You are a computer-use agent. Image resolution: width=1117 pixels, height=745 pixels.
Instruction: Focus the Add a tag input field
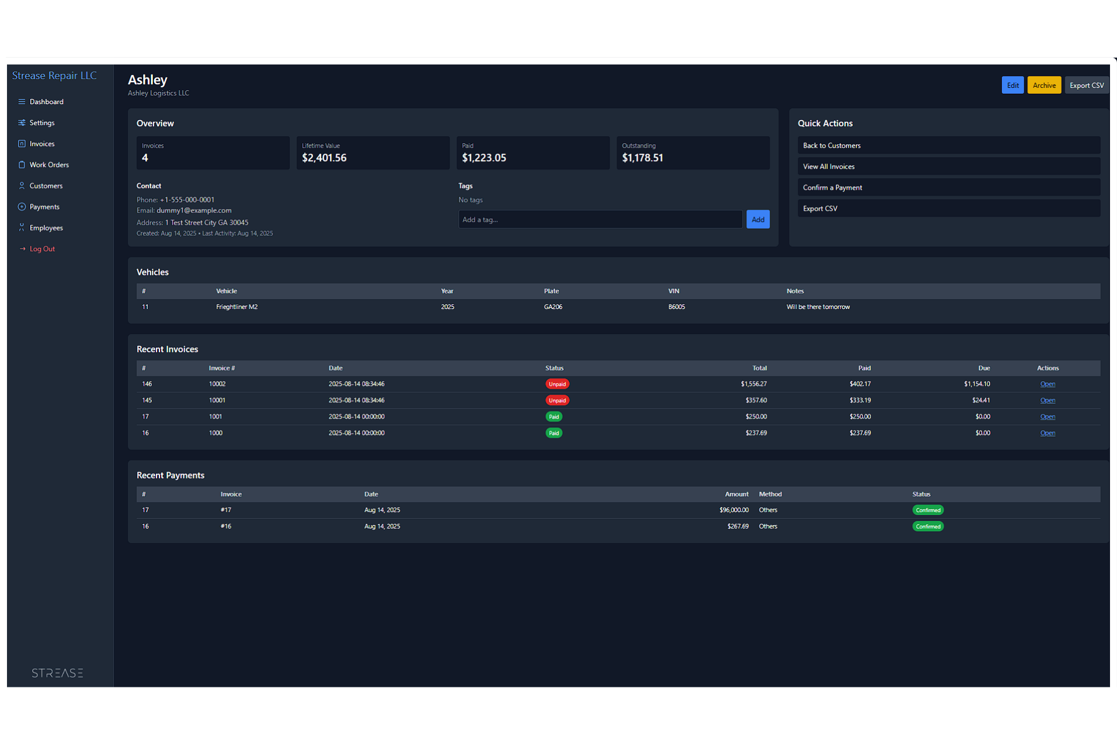pos(600,219)
